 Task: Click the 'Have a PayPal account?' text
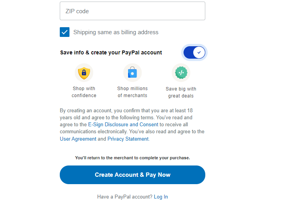coord(125,197)
